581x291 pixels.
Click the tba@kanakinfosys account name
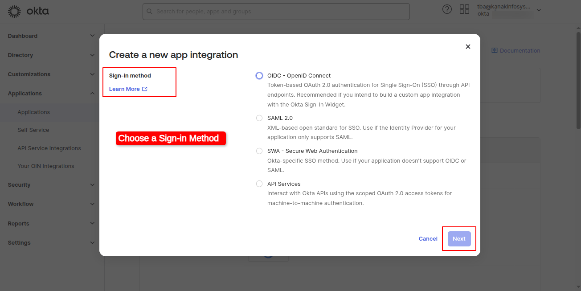click(x=504, y=7)
